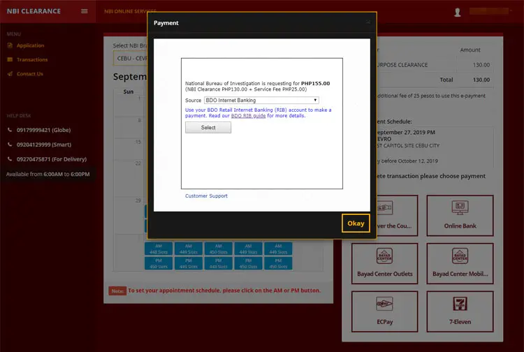
Task: Click the NBI ONLINE SERVICES header link
Action: [131, 11]
